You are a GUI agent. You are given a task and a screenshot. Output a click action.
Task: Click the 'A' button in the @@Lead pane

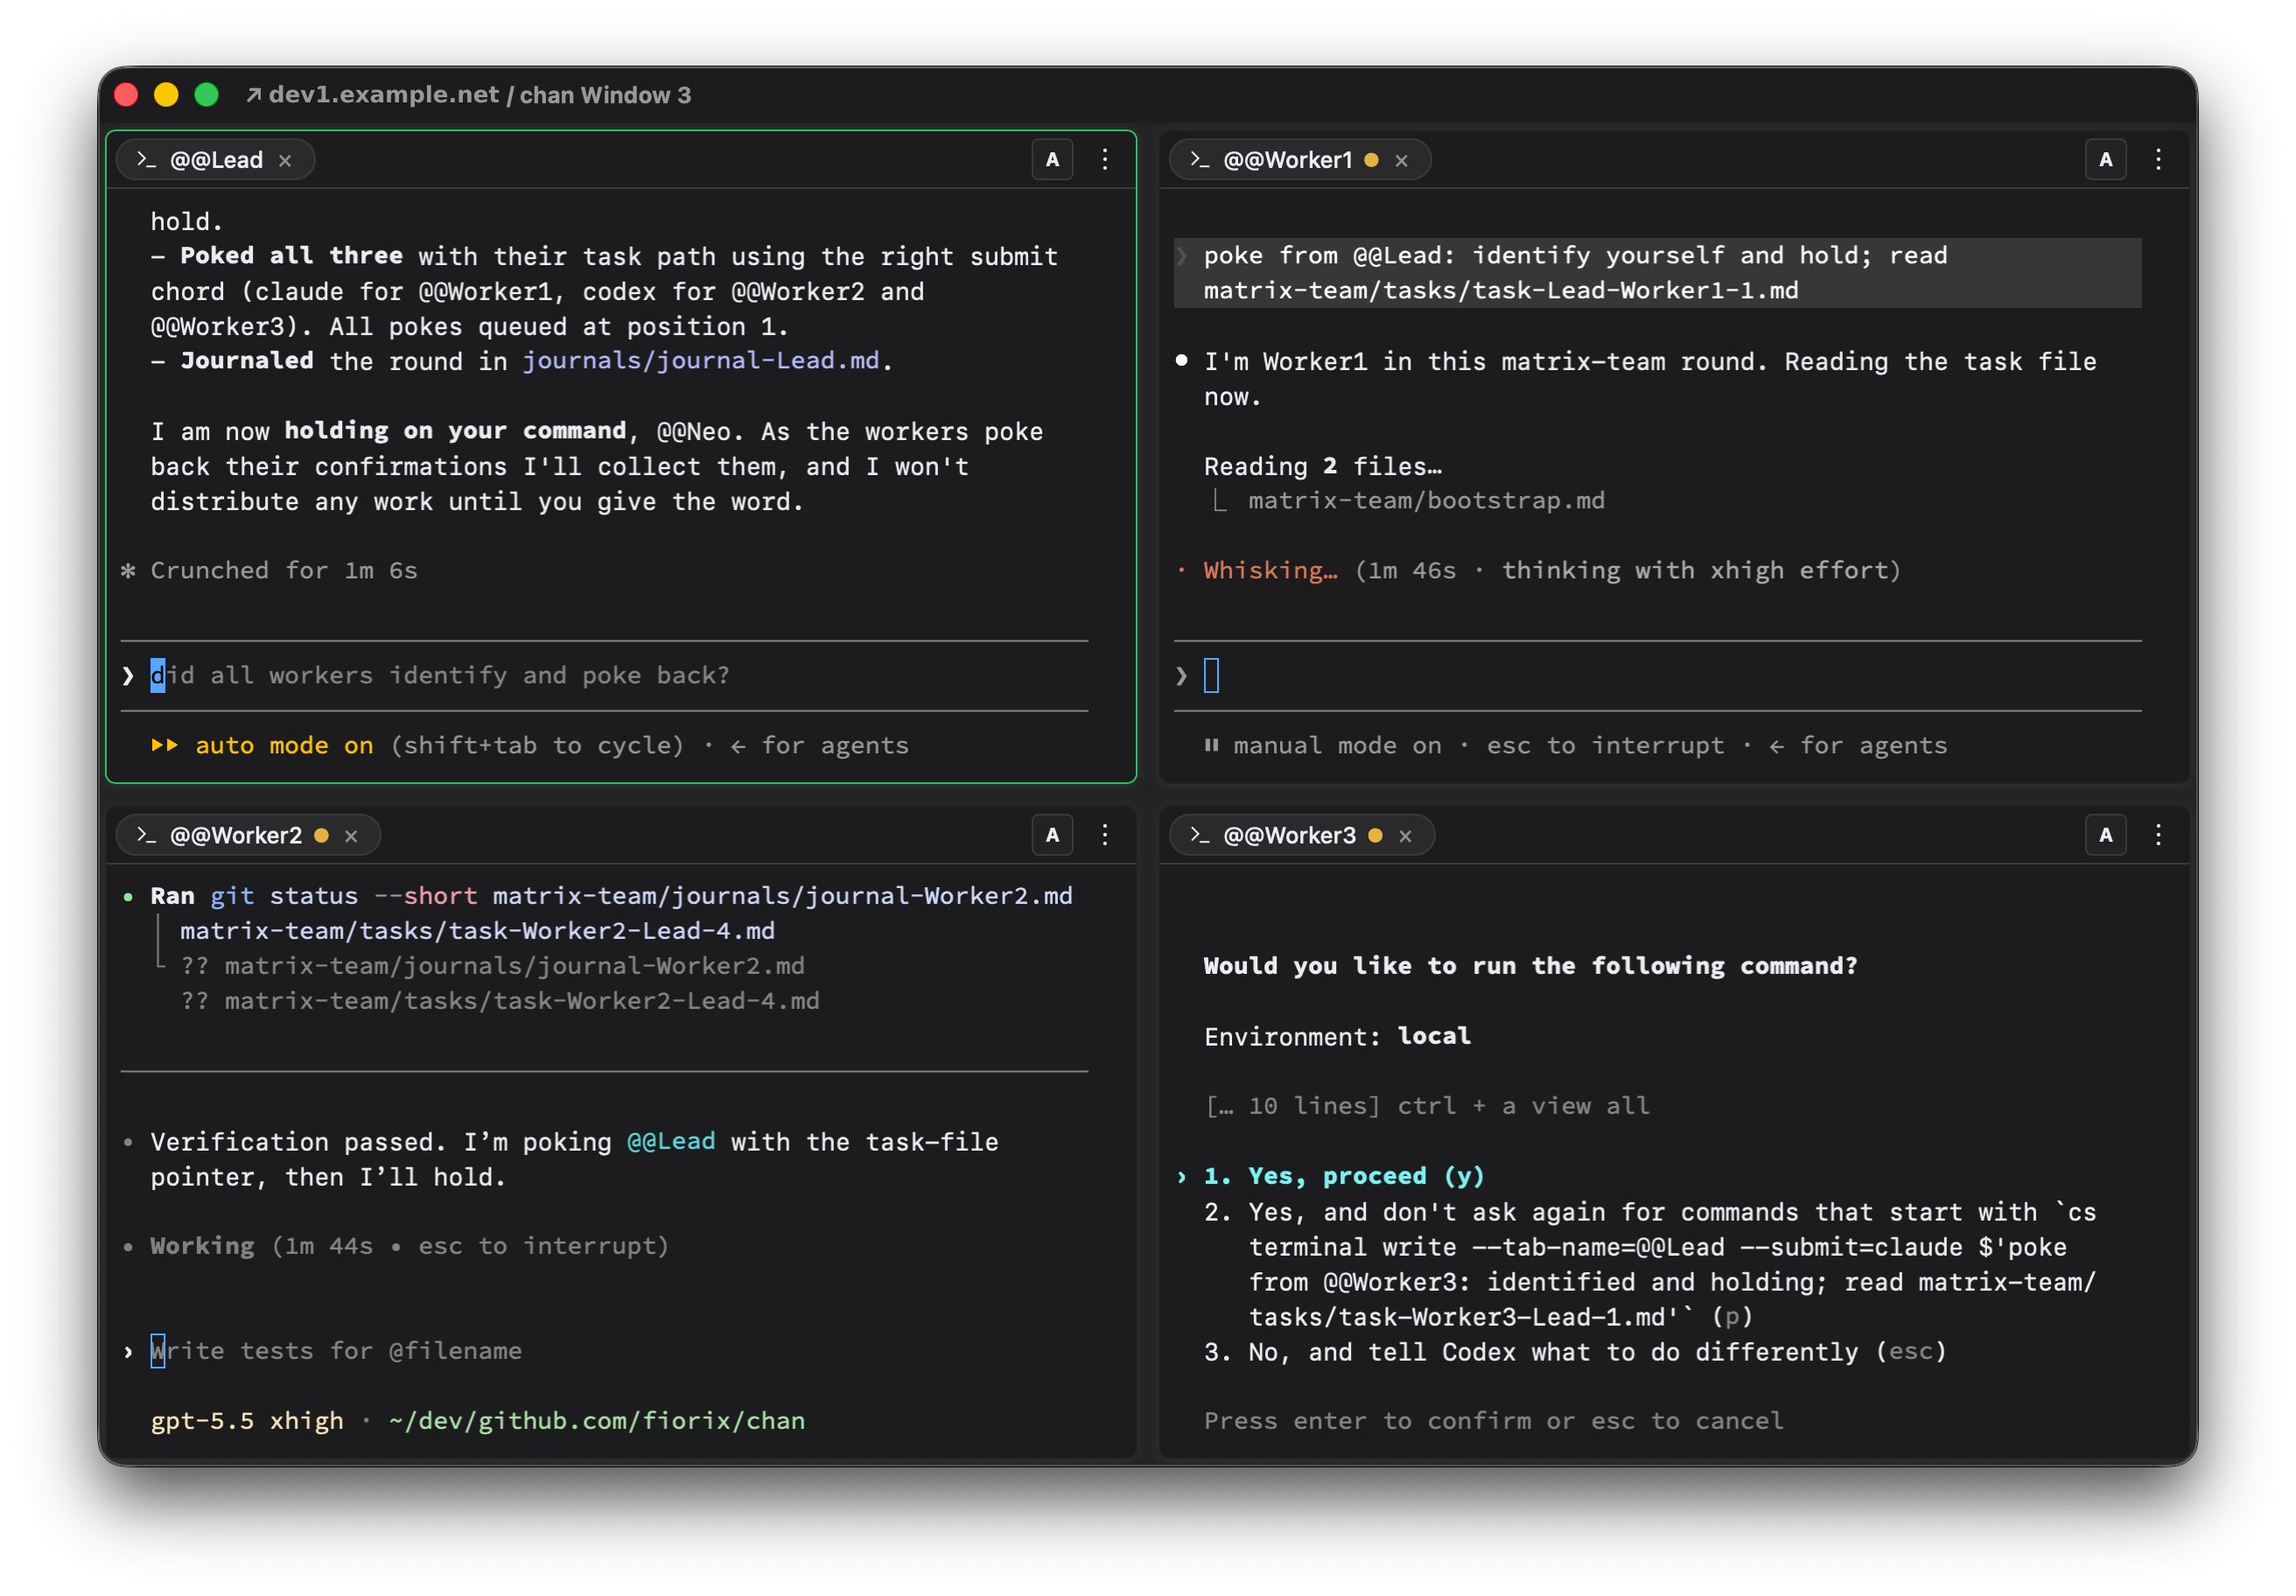[x=1052, y=160]
